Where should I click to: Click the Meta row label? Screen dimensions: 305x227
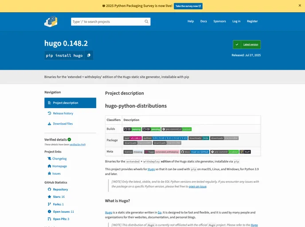click(x=109, y=151)
